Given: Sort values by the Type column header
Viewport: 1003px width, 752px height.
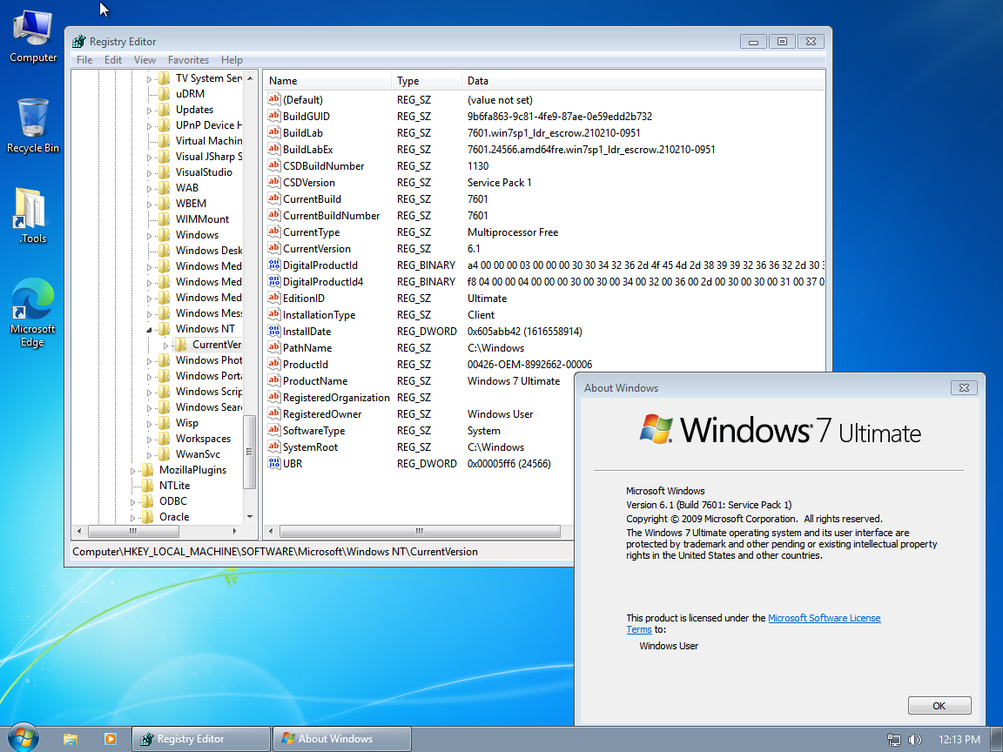Looking at the screenshot, I should (427, 81).
